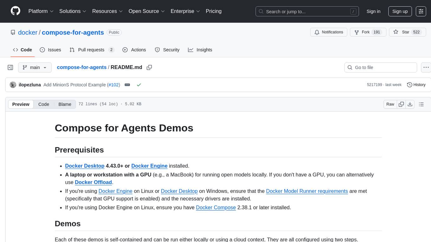The width and height of the screenshot is (431, 242).
Task: Open pull request #102 link
Action: (x=113, y=85)
